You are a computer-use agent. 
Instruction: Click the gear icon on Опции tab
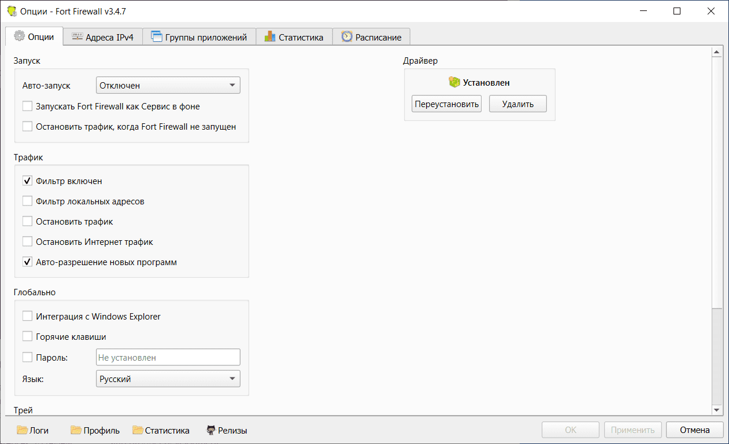click(19, 36)
